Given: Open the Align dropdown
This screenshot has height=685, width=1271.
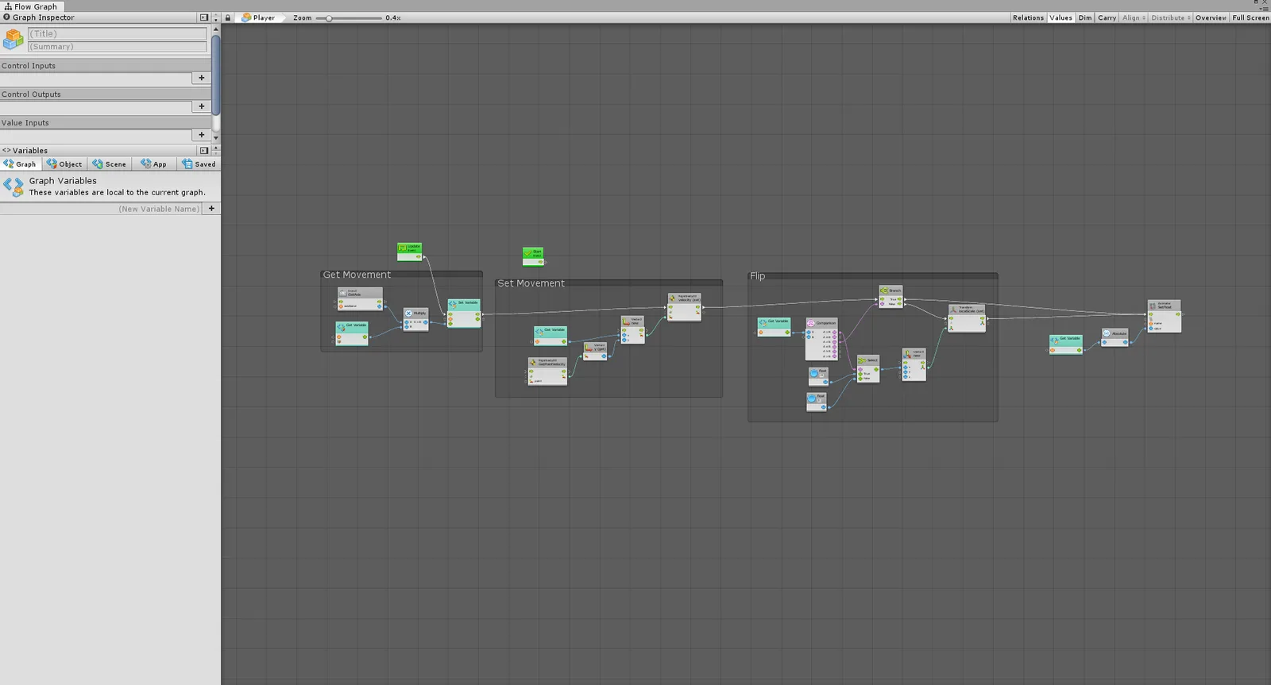Looking at the screenshot, I should click(1134, 17).
